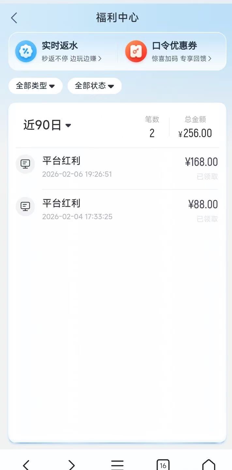Select the 口令优惠券 heading
The width and height of the screenshot is (232, 470).
tap(175, 46)
